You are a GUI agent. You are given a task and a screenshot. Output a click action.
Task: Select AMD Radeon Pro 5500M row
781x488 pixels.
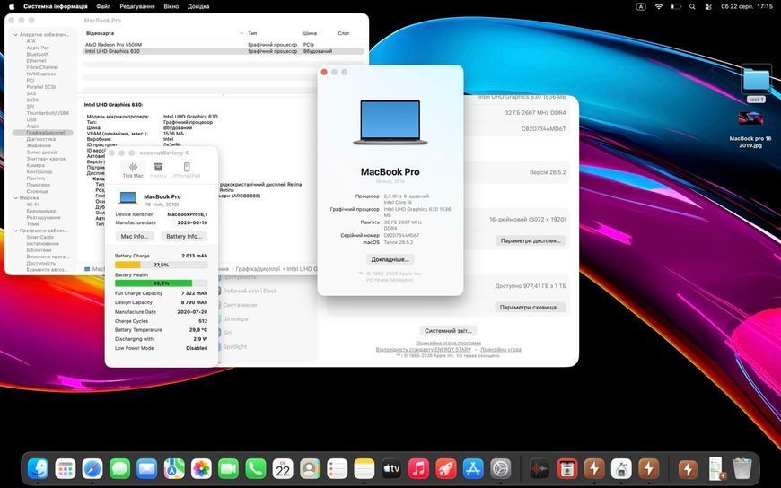(x=223, y=44)
